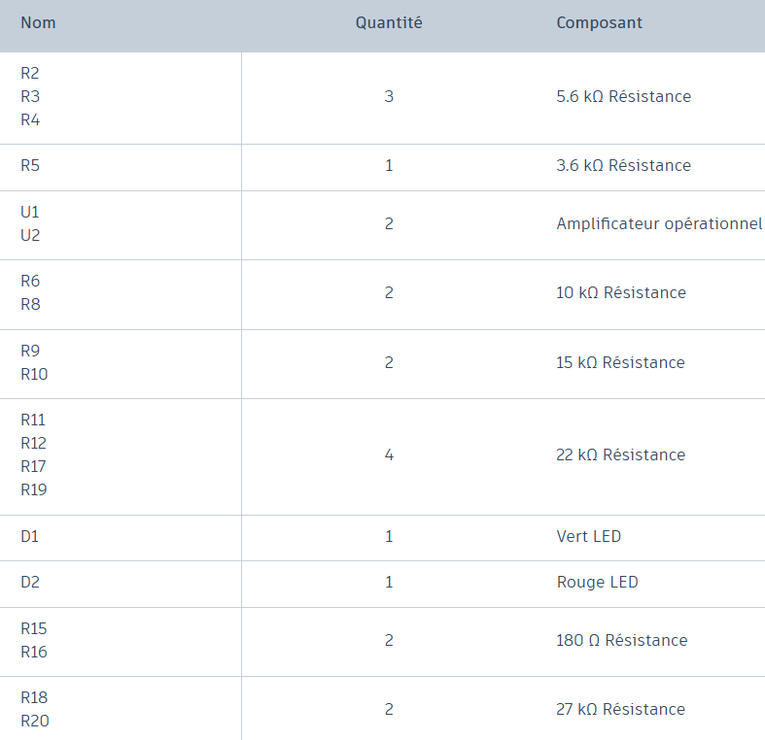Screen dimensions: 765x740
Task: Click the 180 Ω Résistance entry
Action: [x=621, y=640]
